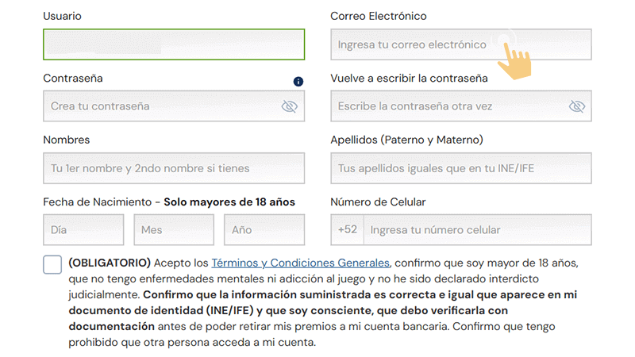
Task: Show password in the Contraseña field
Action: click(x=289, y=106)
